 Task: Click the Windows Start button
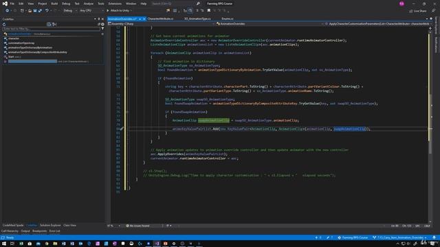[x=4, y=244]
